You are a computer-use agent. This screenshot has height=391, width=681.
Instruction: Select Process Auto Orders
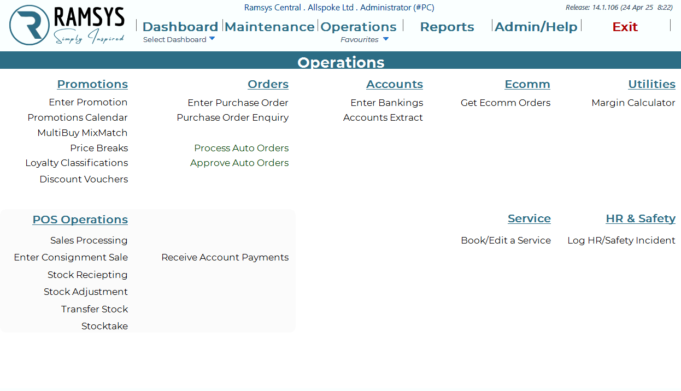coord(241,148)
